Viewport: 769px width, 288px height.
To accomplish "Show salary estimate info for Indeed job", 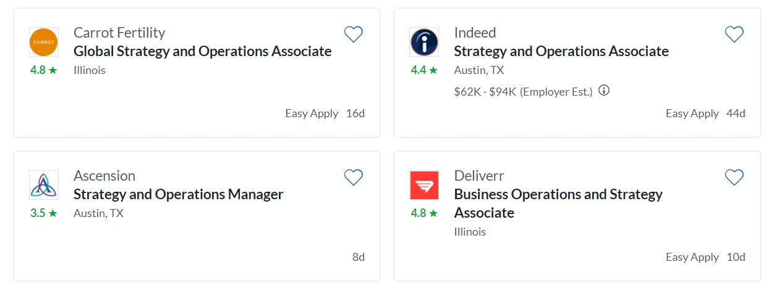I will pos(604,91).
